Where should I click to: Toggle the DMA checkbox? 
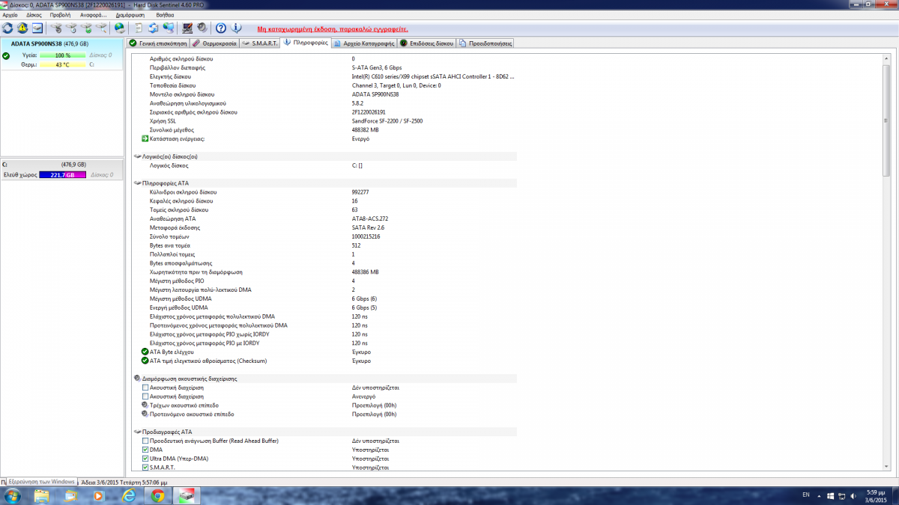pos(145,450)
